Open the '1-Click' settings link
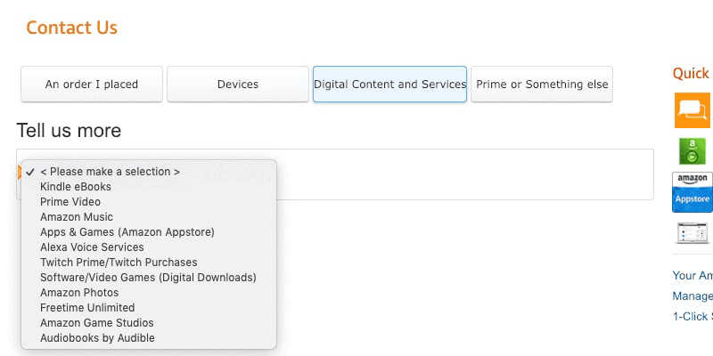This screenshot has height=356, width=713. (x=693, y=317)
